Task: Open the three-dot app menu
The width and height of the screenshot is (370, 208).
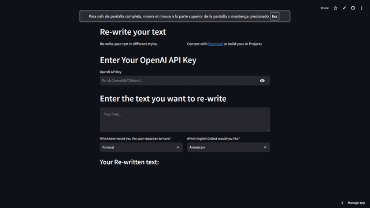Action: 361,8
